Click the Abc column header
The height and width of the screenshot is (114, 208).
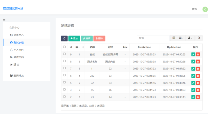125,47
